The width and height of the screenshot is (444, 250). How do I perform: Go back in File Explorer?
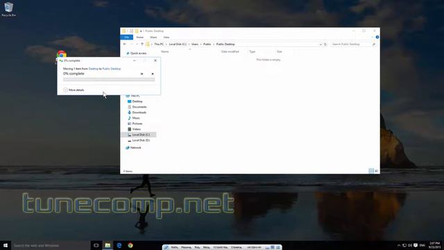pyautogui.click(x=125, y=44)
